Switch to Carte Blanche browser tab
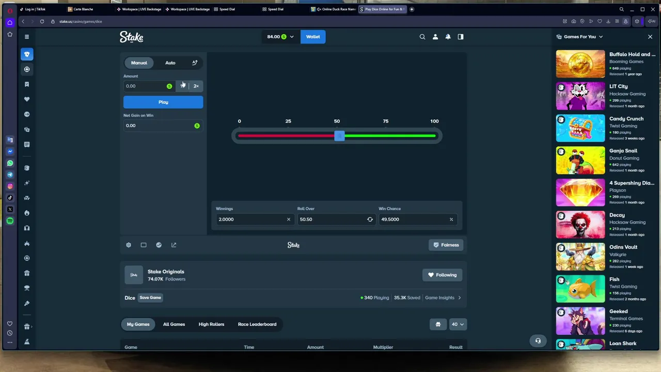The width and height of the screenshot is (661, 372). (x=83, y=9)
